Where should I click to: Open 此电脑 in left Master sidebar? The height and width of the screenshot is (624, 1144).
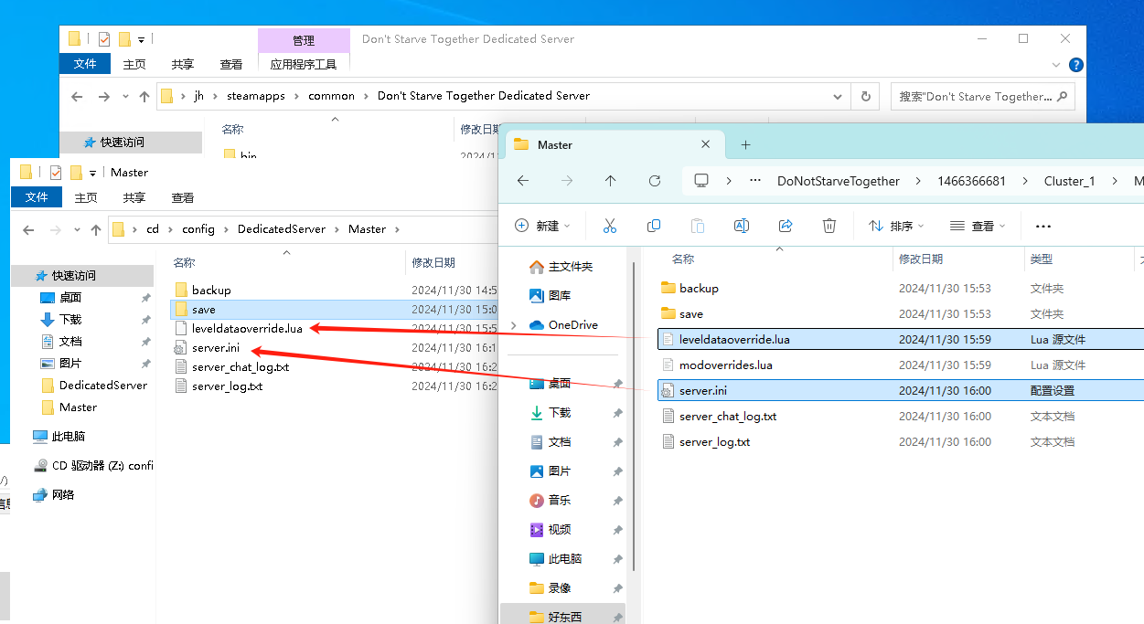pos(59,437)
